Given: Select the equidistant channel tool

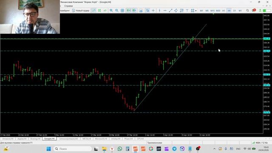Looking at the screenshot, I should [176, 11].
